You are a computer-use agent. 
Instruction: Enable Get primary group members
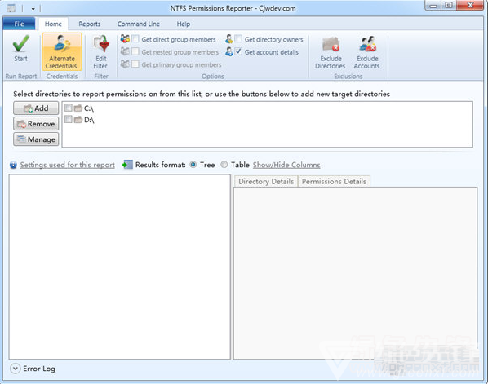[x=135, y=64]
